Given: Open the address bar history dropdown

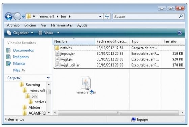Looking at the screenshot, I should tap(100, 17).
